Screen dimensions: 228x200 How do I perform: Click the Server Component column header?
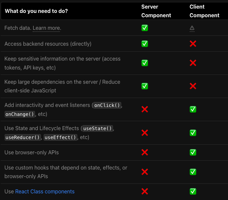click(156, 11)
